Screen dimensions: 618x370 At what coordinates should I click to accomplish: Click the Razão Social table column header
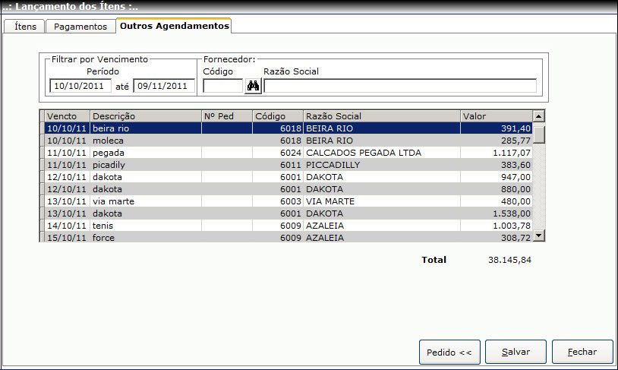click(x=382, y=116)
